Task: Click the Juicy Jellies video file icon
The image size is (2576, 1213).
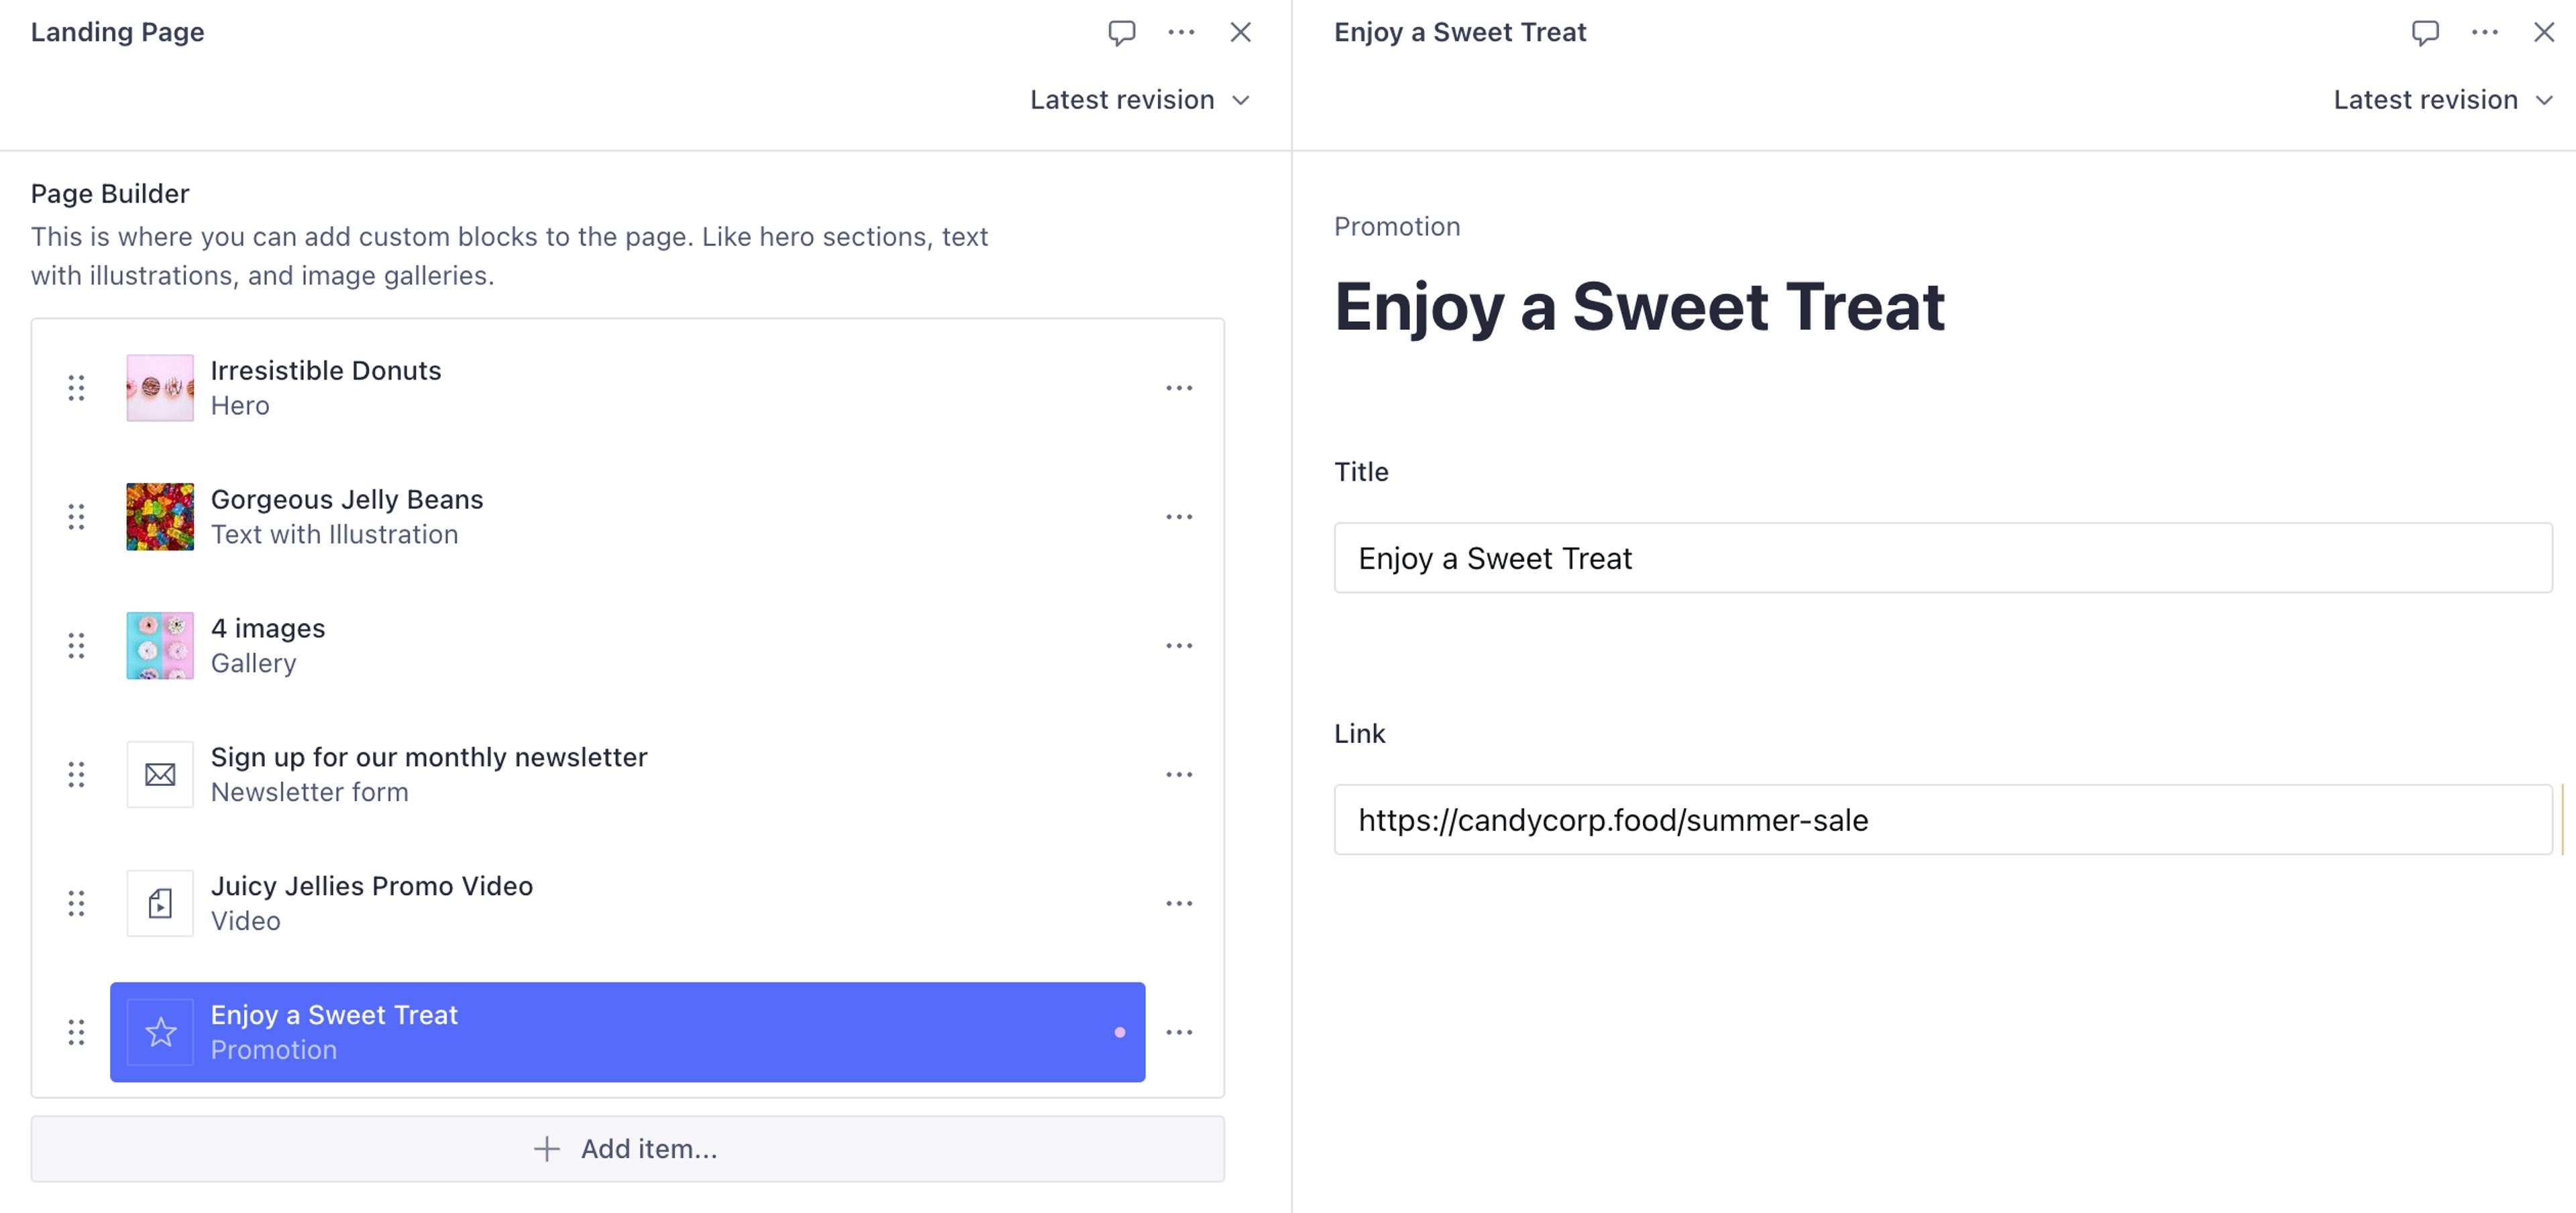Action: point(160,903)
